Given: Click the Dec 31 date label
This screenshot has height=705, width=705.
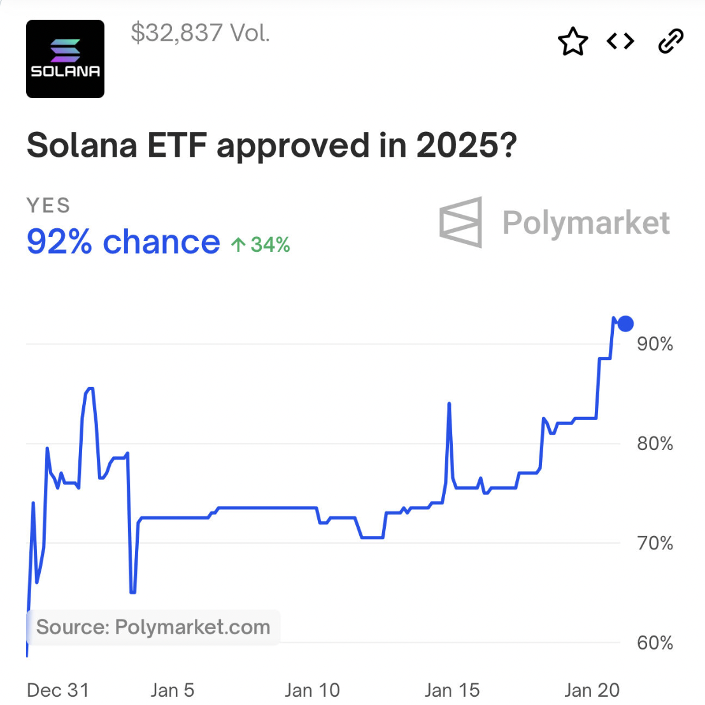Looking at the screenshot, I should coord(58,690).
